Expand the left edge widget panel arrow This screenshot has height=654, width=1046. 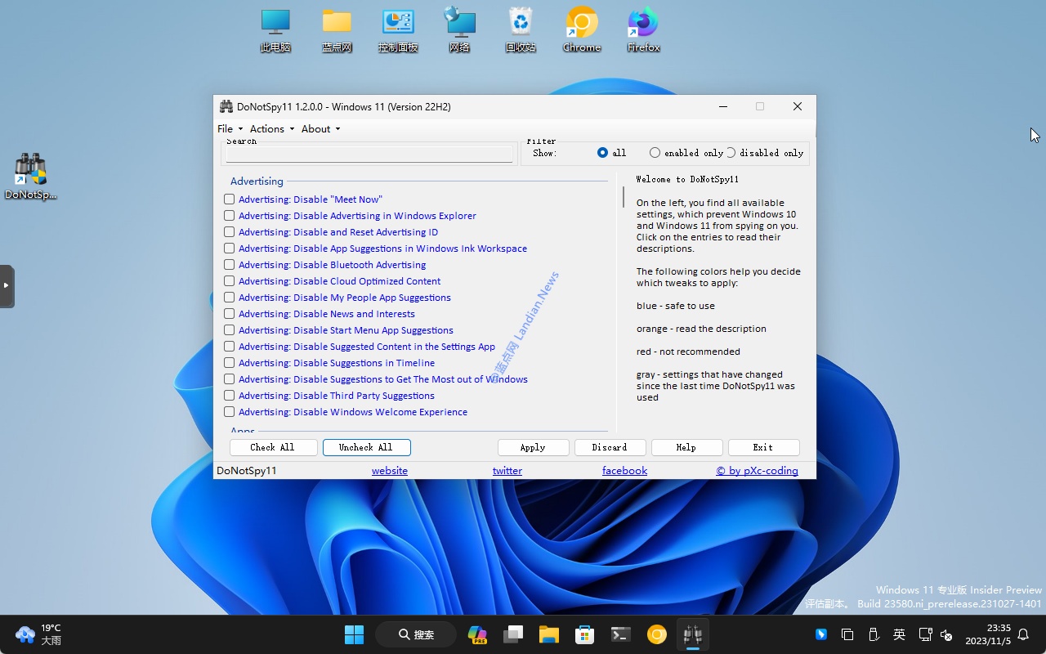pyautogui.click(x=7, y=285)
